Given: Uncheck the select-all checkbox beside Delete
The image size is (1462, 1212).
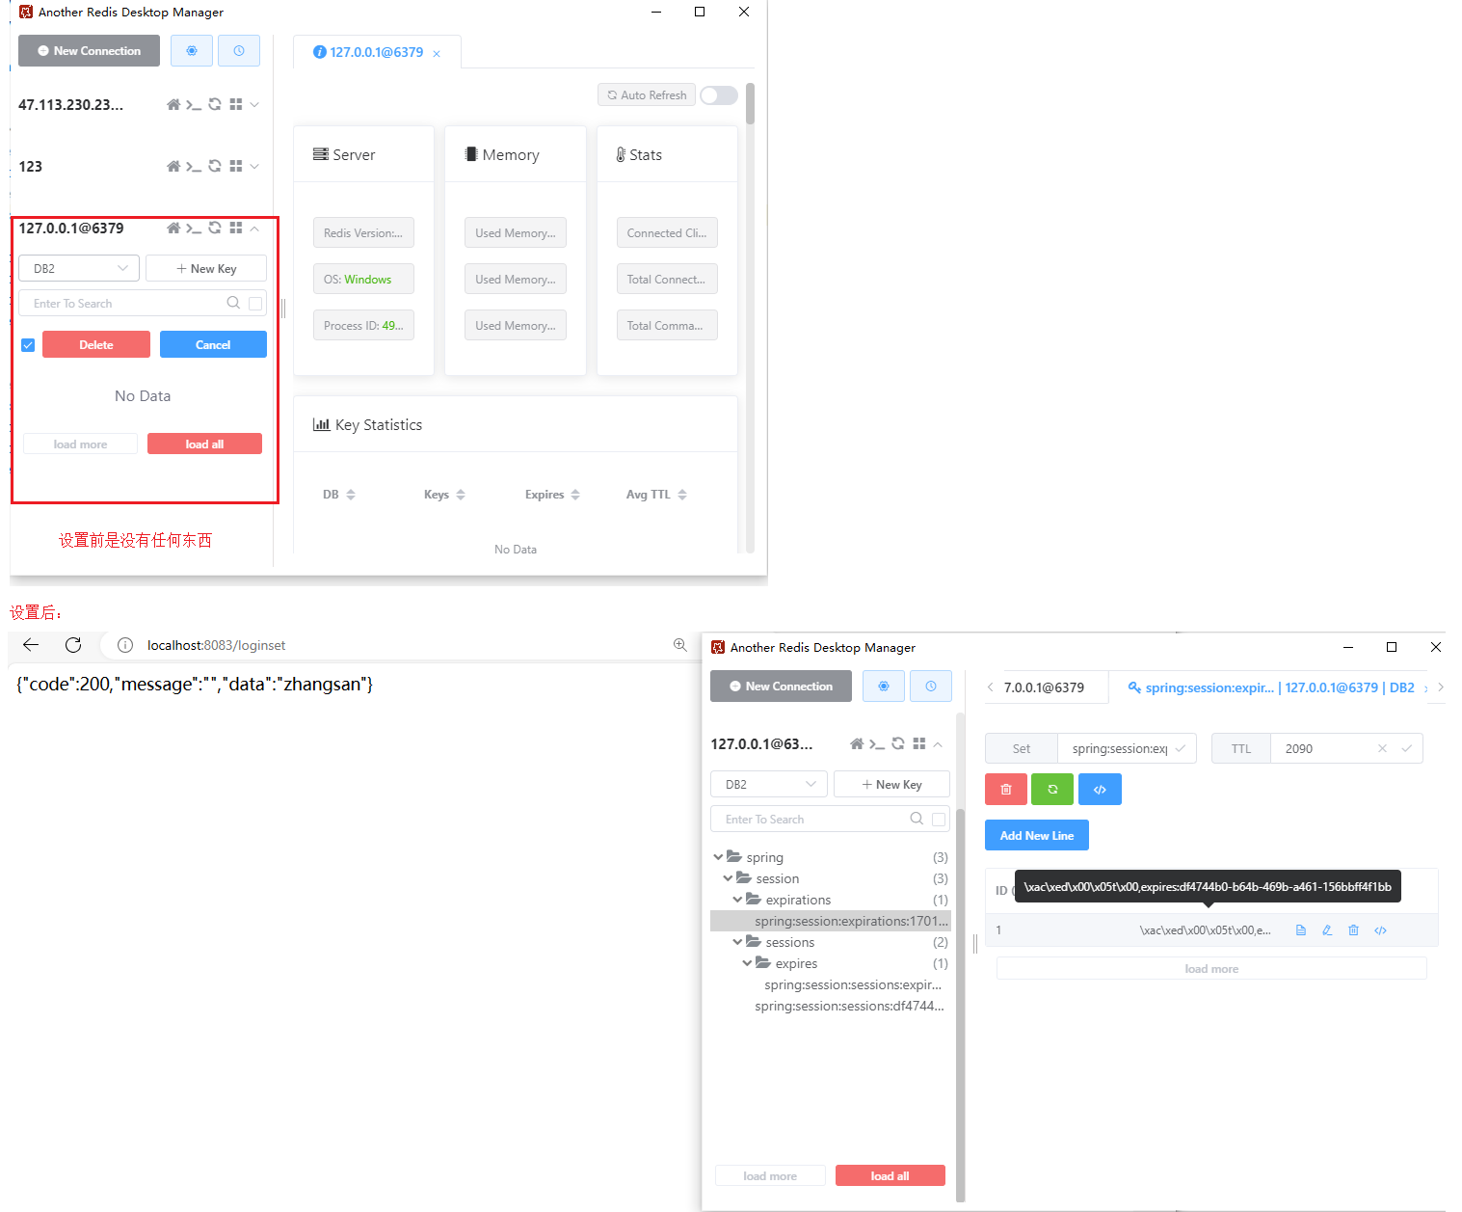Looking at the screenshot, I should (28, 345).
